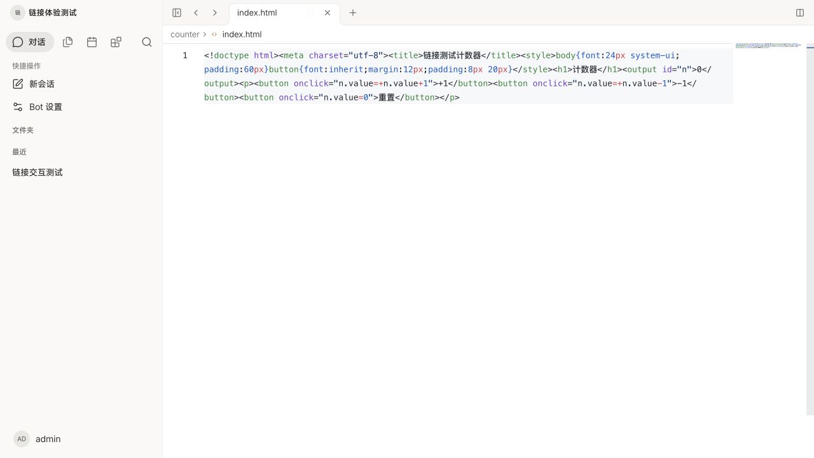Screen dimensions: 814x458
Task: Click line number 1 in gutter
Action: pos(185,55)
